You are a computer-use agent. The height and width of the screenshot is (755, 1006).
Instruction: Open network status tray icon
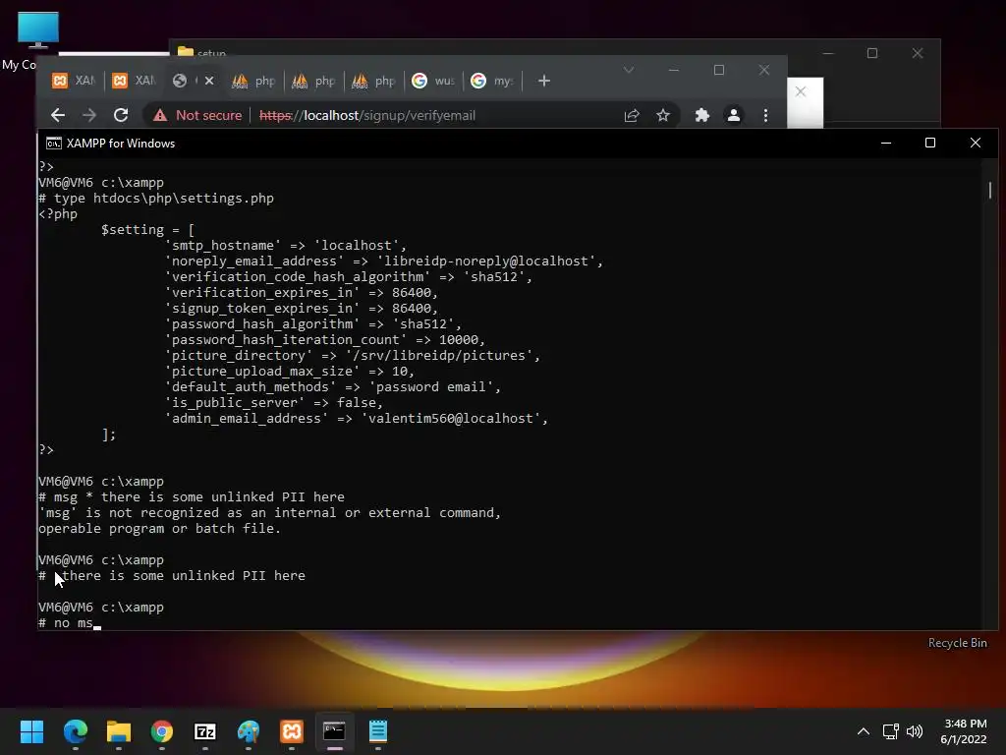[890, 731]
